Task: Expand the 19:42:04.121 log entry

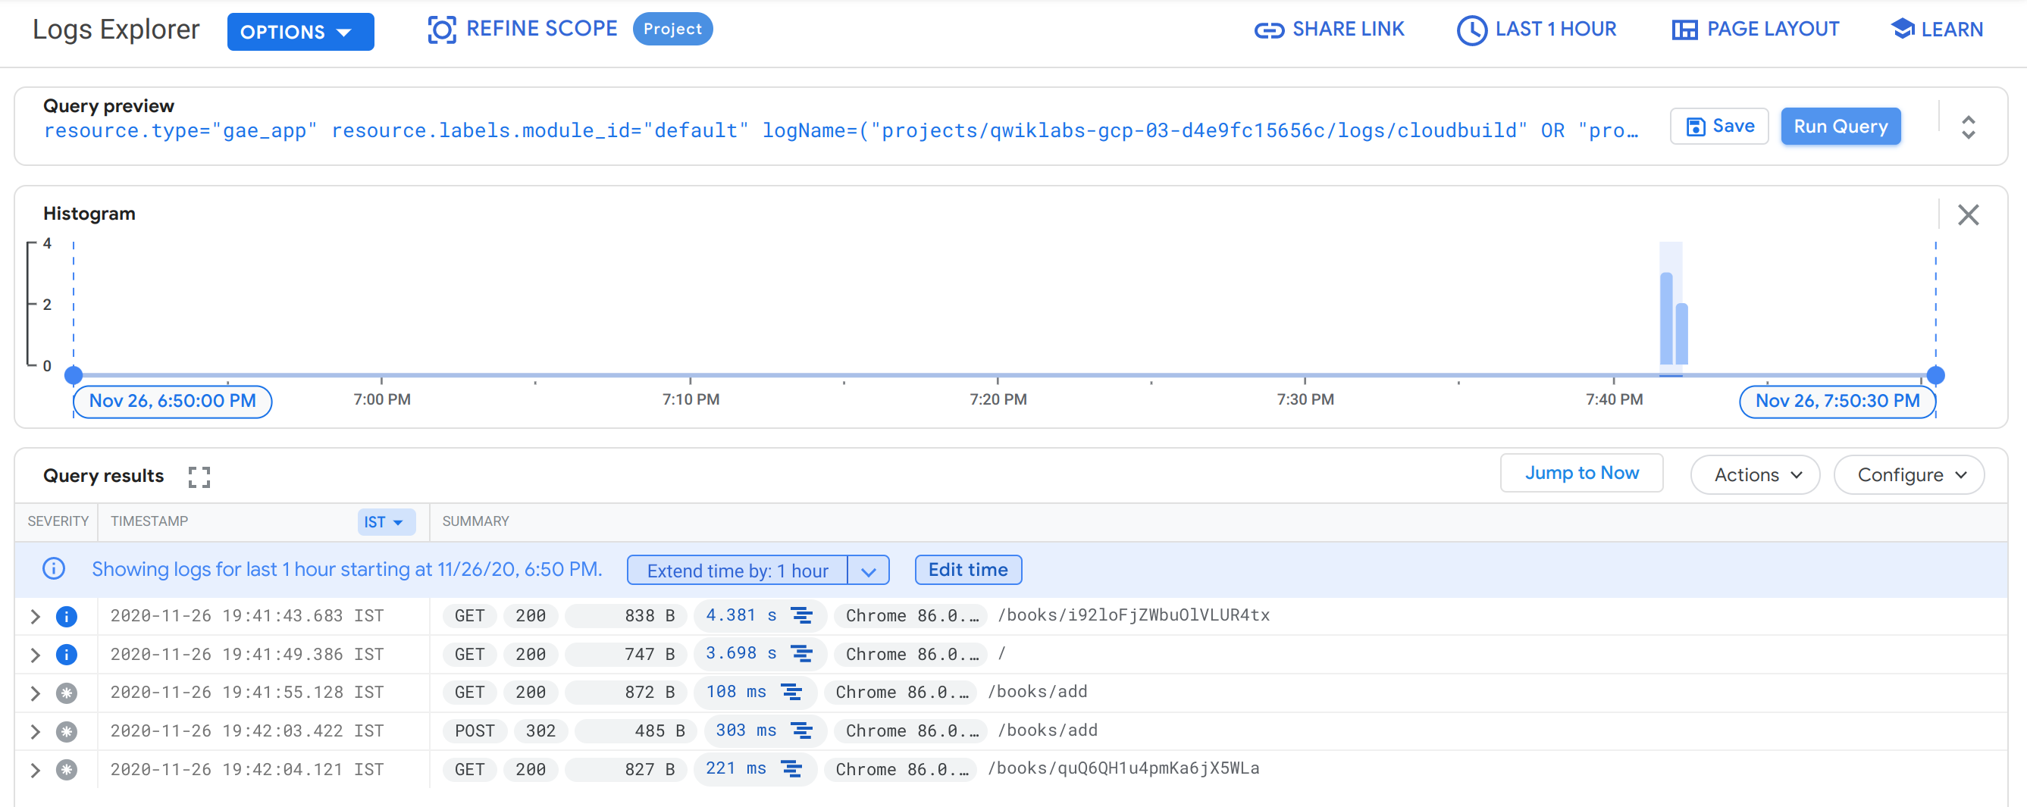Action: (x=35, y=769)
